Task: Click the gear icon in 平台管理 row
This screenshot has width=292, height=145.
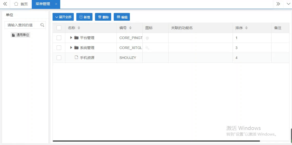Action: [x=147, y=38]
